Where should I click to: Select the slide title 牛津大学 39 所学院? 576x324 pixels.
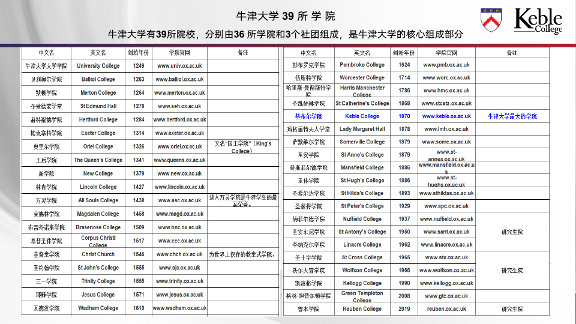pyautogui.click(x=286, y=16)
